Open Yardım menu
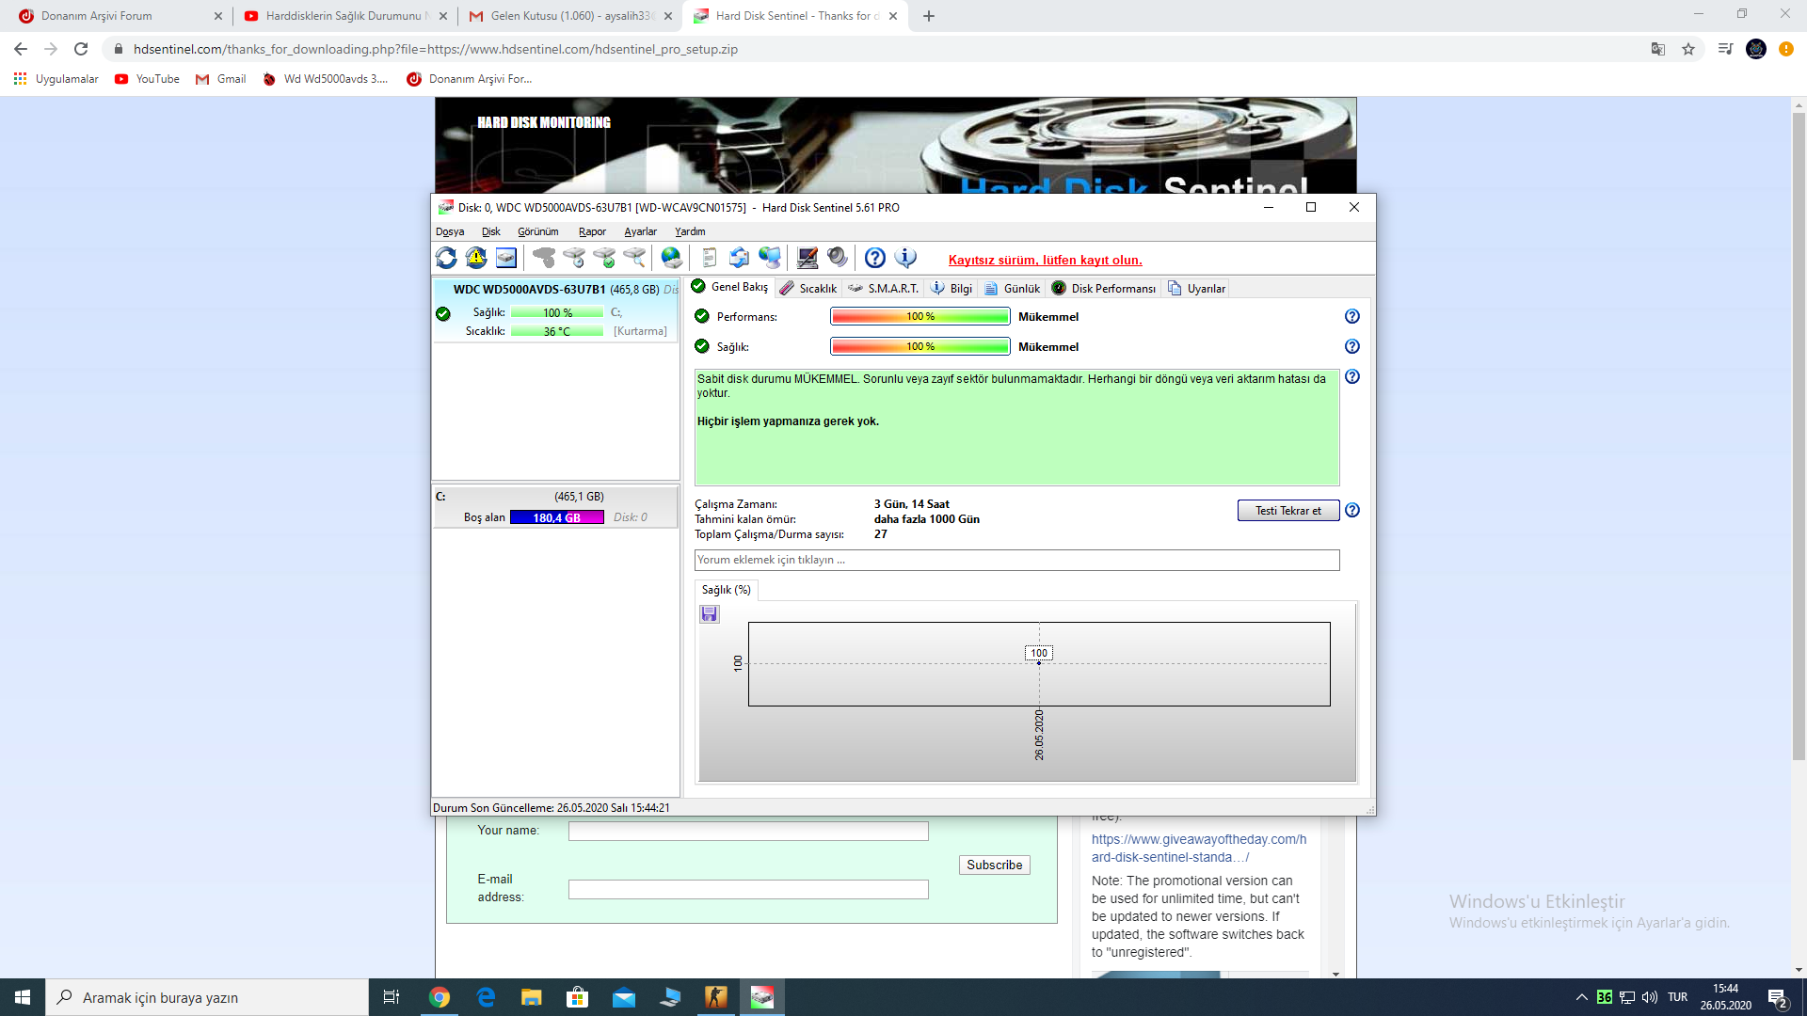 [x=690, y=231]
